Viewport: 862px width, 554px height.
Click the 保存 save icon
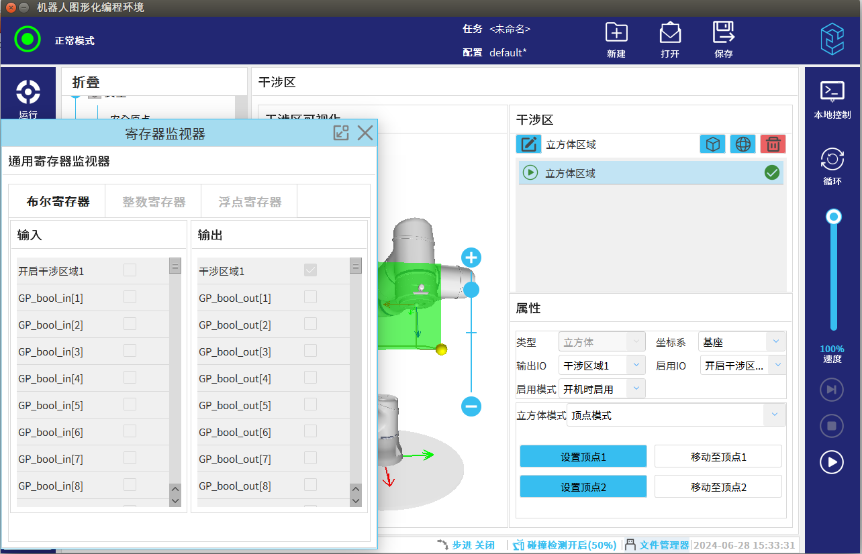tap(723, 34)
